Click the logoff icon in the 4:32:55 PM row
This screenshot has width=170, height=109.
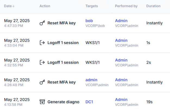(x=42, y=63)
